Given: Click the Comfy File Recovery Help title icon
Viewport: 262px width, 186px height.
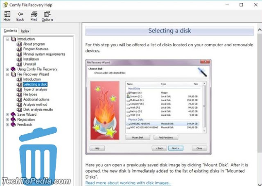Looking at the screenshot, I should (5, 4).
